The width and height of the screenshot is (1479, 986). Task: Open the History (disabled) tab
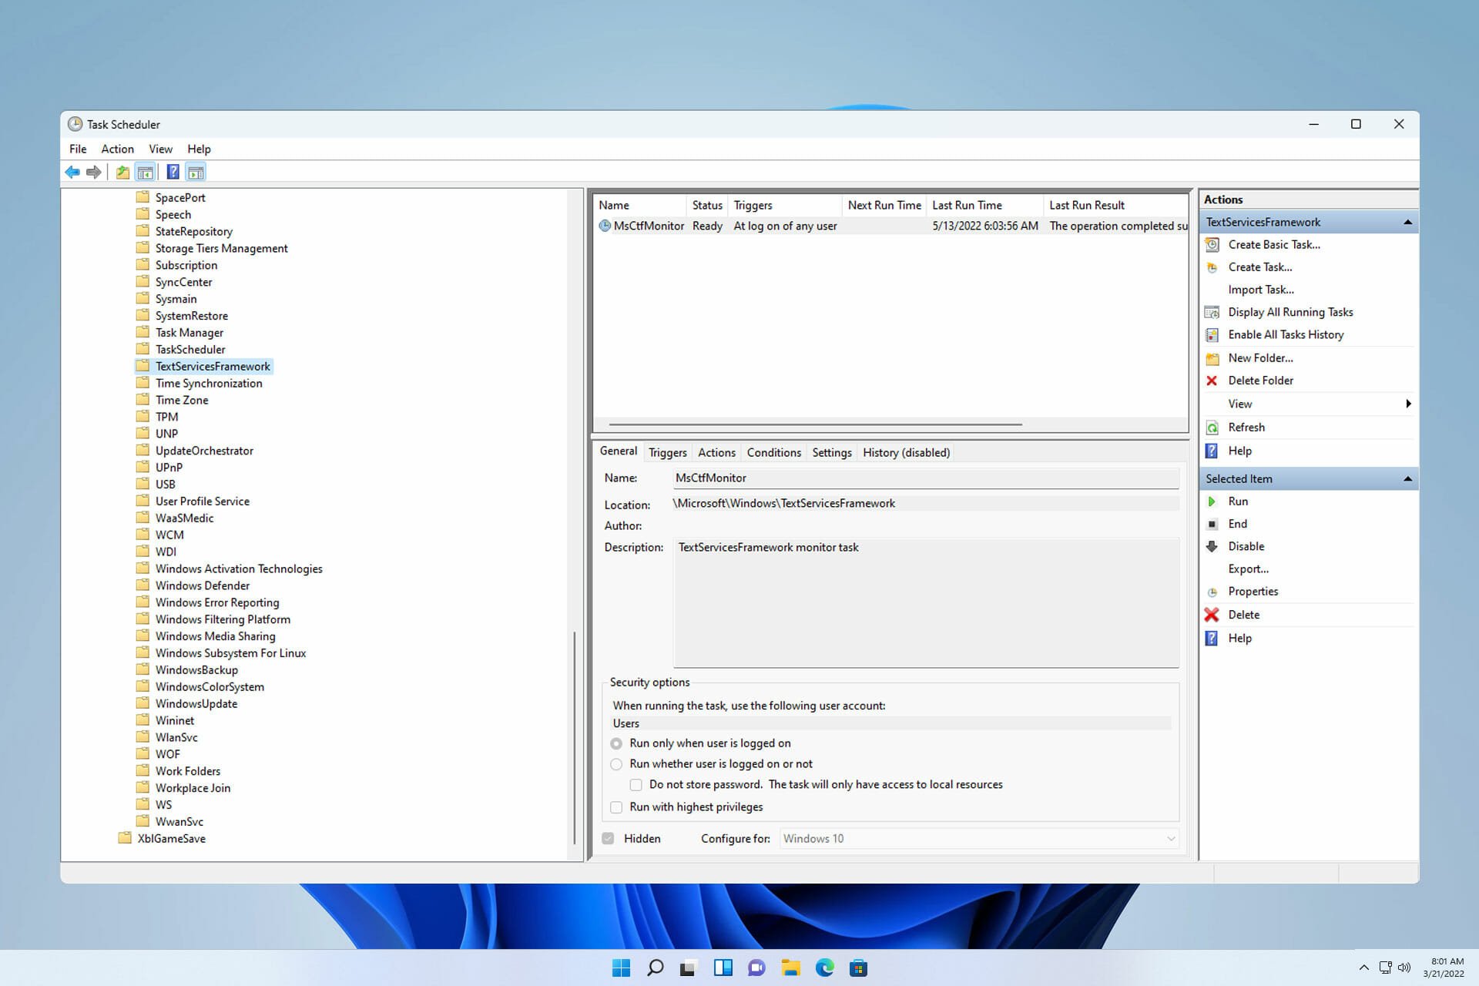tap(906, 452)
